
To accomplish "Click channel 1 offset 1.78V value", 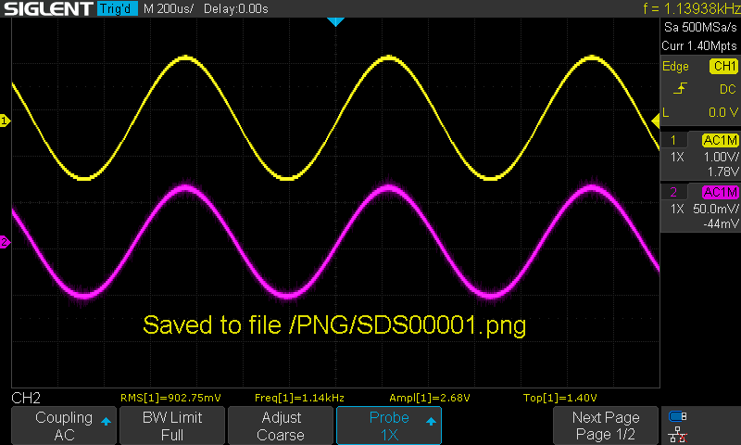I will [x=723, y=172].
